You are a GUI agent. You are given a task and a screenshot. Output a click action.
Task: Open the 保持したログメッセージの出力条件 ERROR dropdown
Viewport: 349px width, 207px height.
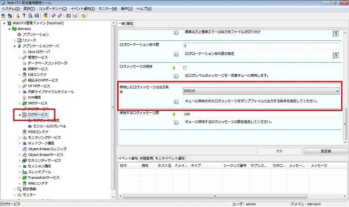click(x=261, y=91)
